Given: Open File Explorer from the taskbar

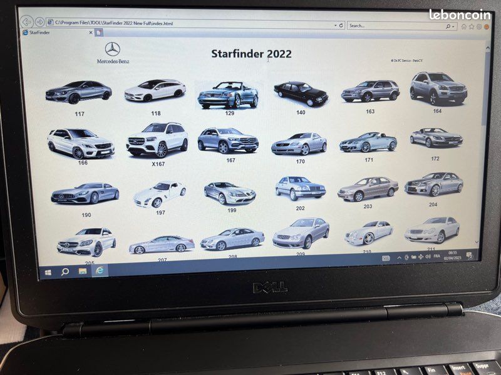Looking at the screenshot, I should click(x=83, y=271).
